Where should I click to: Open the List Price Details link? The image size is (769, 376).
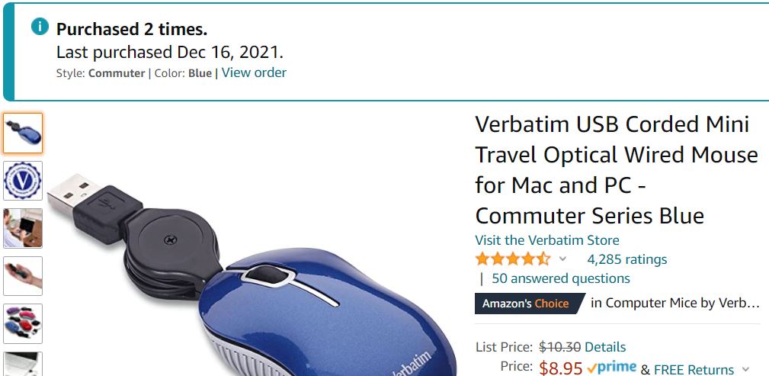[x=605, y=347]
